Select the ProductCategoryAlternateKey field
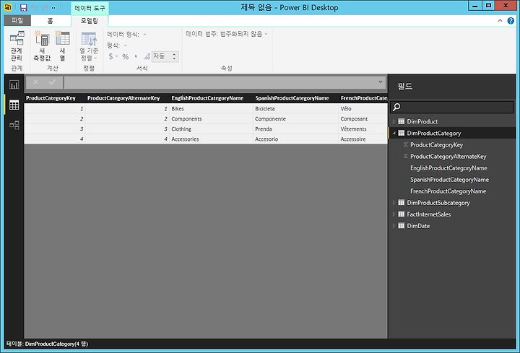 coord(448,156)
